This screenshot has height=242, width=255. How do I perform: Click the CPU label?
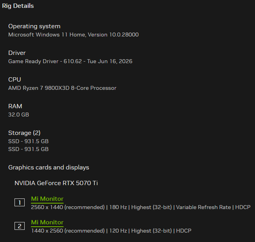[x=14, y=80]
